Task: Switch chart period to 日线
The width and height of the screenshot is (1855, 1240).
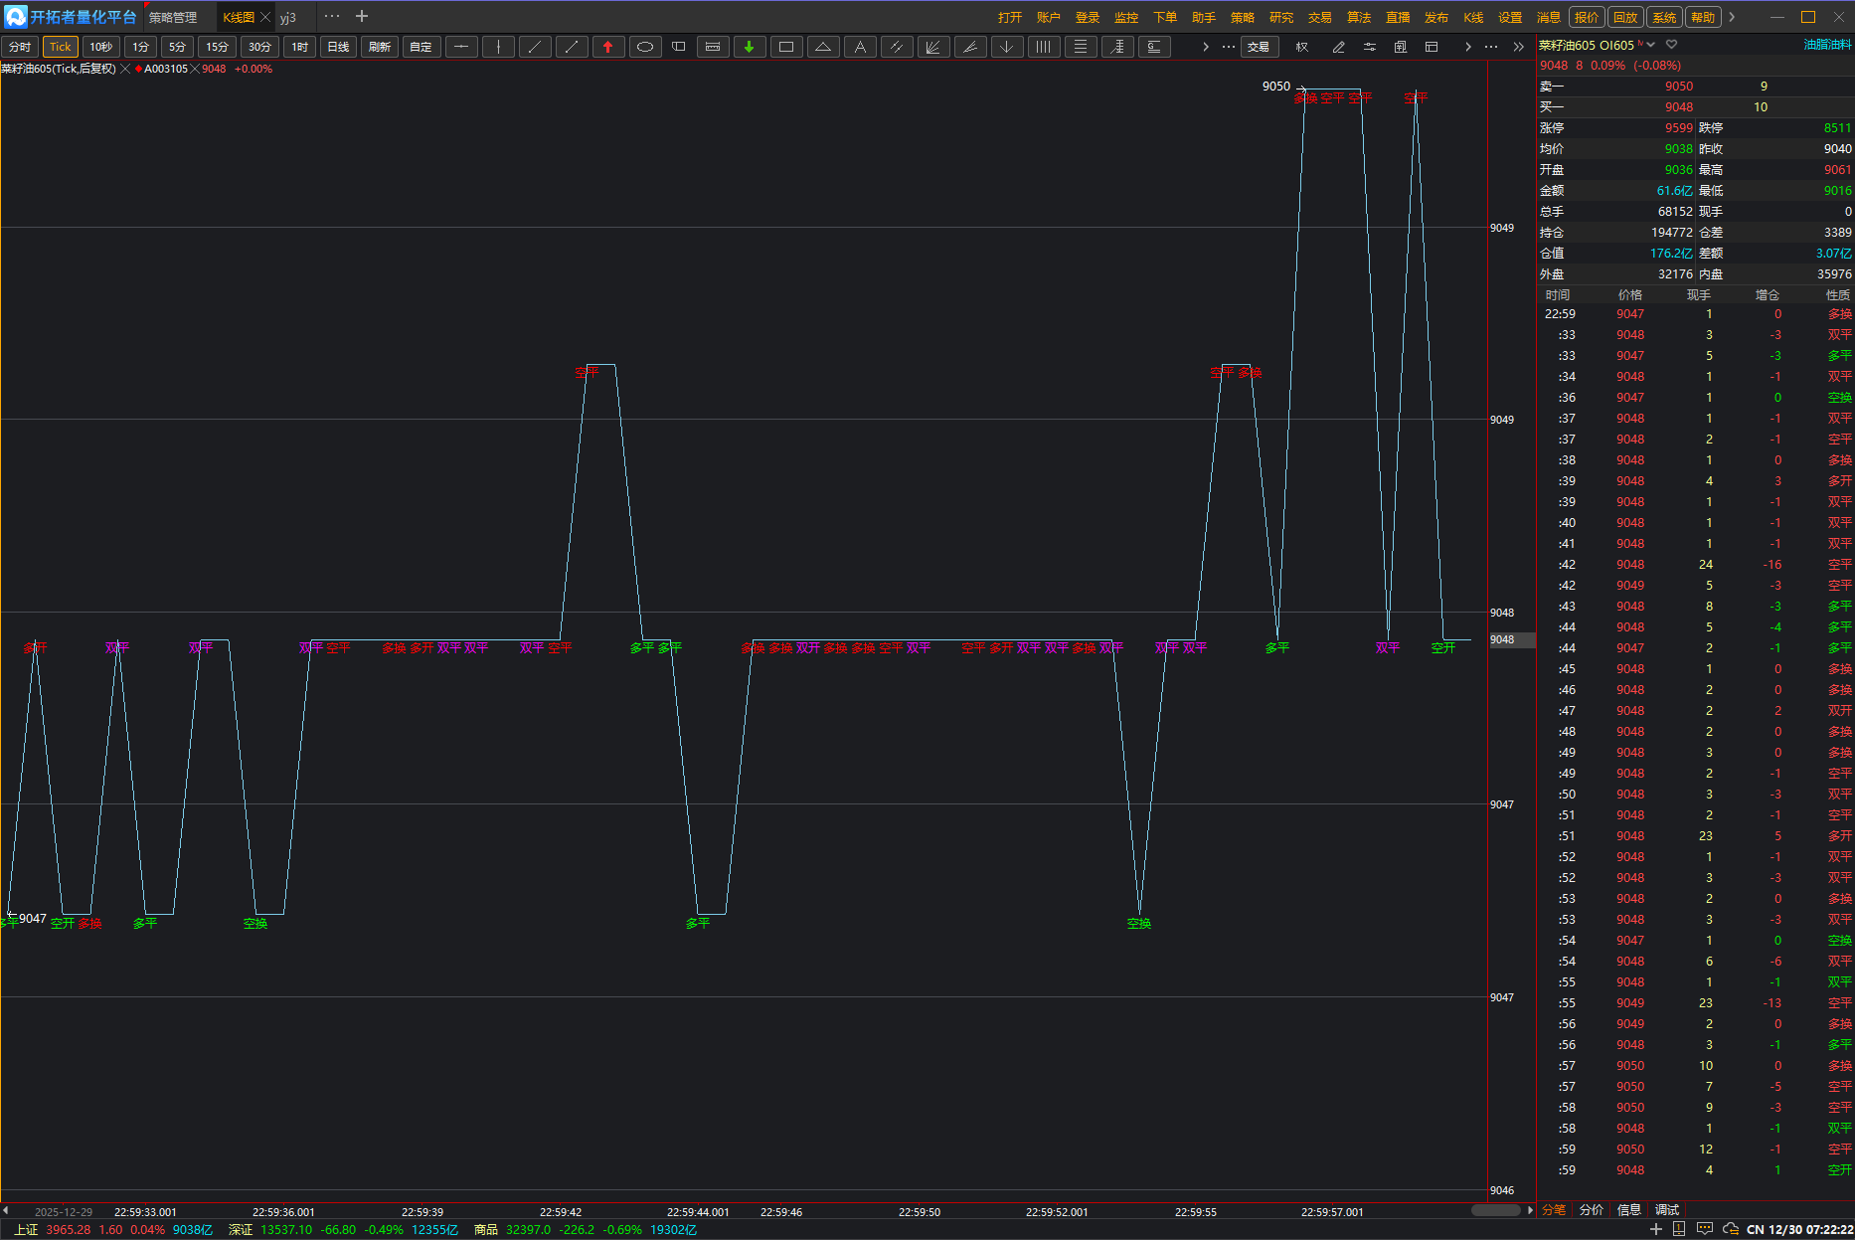Action: pyautogui.click(x=338, y=47)
